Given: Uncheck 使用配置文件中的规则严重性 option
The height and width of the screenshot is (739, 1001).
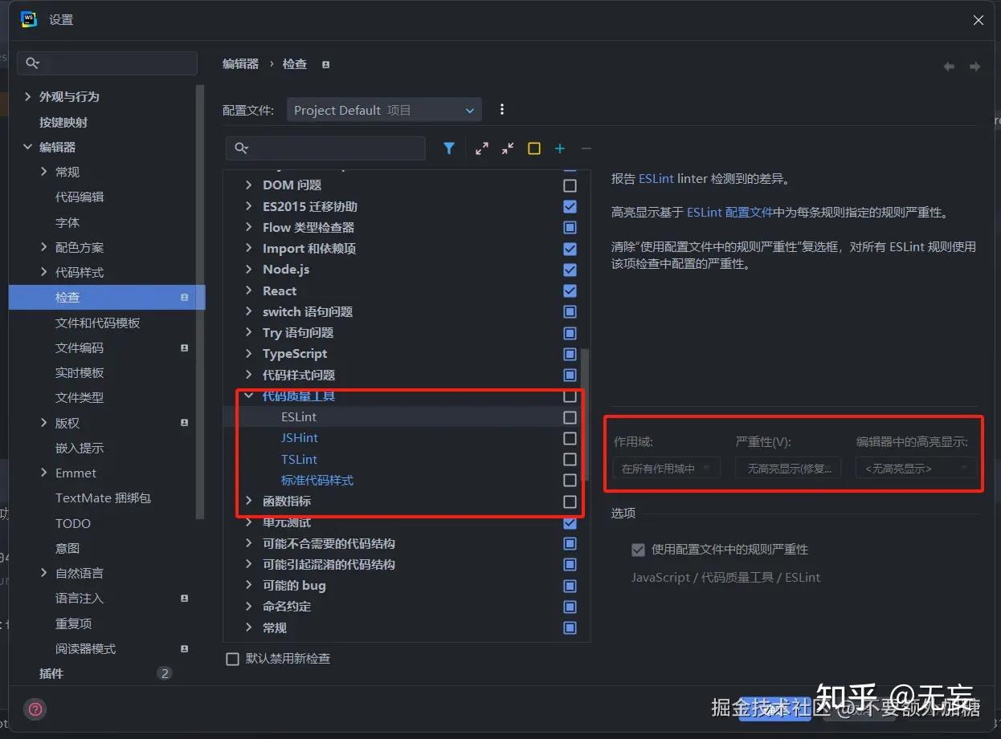Looking at the screenshot, I should [x=638, y=550].
